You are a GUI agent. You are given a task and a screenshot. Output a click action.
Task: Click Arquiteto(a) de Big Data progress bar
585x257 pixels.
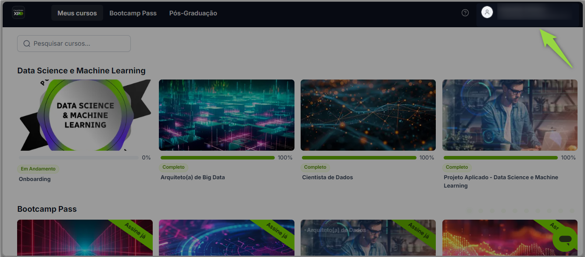(218, 158)
